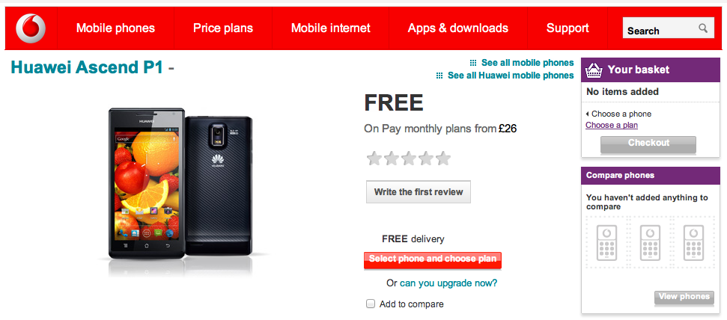Image resolution: width=727 pixels, height=320 pixels.
Task: Rate with the first star
Action: (374, 159)
